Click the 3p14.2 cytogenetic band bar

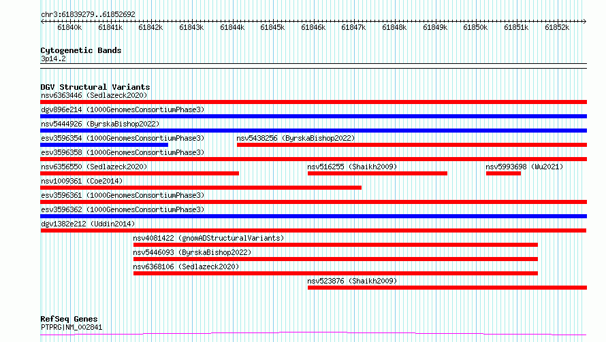313,66
